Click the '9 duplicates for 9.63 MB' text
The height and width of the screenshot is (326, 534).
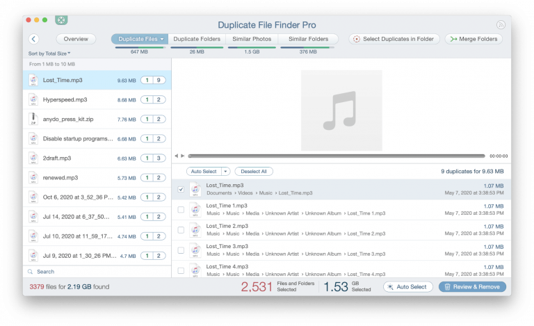click(x=472, y=172)
